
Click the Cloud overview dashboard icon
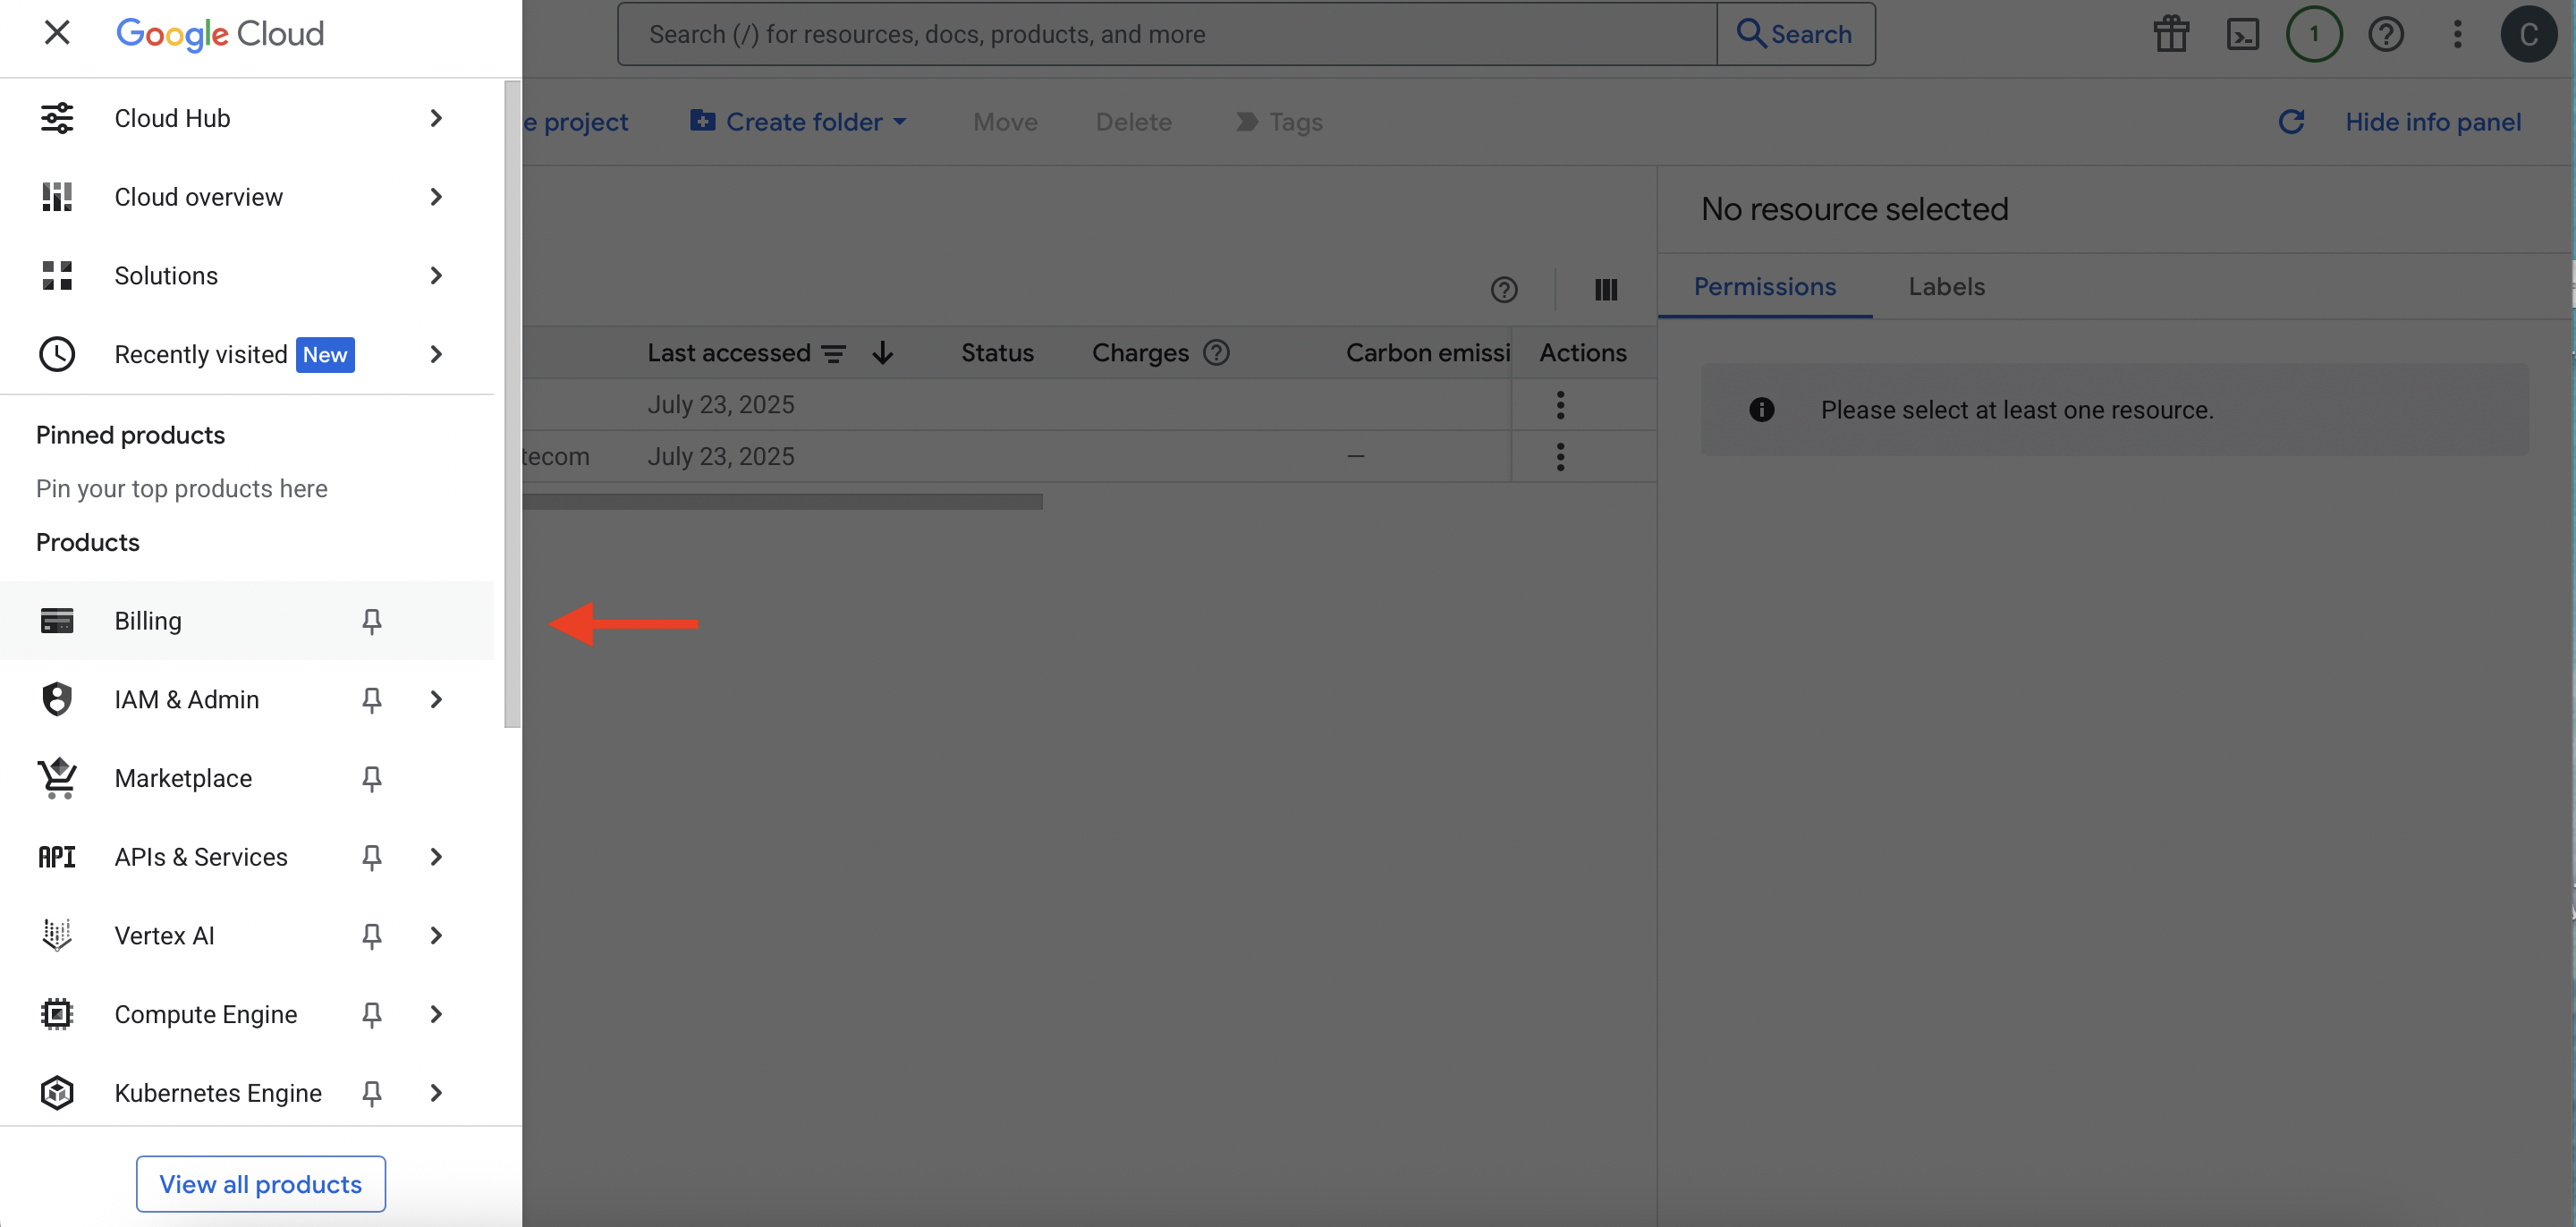(57, 197)
